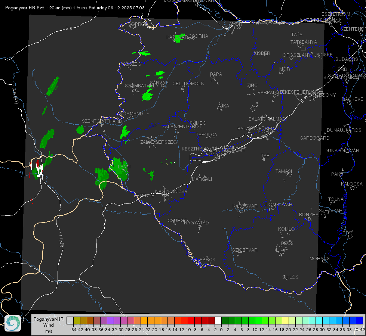This screenshot has width=366, height=336.
Task: Click the 11 (HR) road label
Action: click(x=61, y=239)
